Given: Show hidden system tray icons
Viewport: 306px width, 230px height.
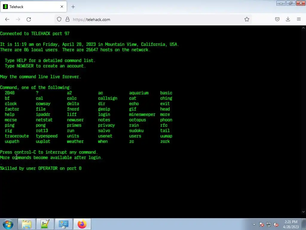Looking at the screenshot, I should pos(254,225).
